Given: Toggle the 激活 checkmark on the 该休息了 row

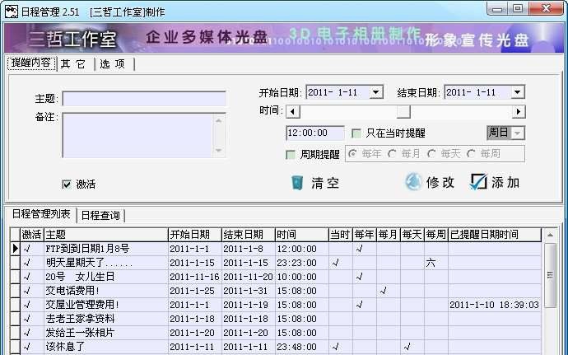Looking at the screenshot, I should [x=27, y=347].
